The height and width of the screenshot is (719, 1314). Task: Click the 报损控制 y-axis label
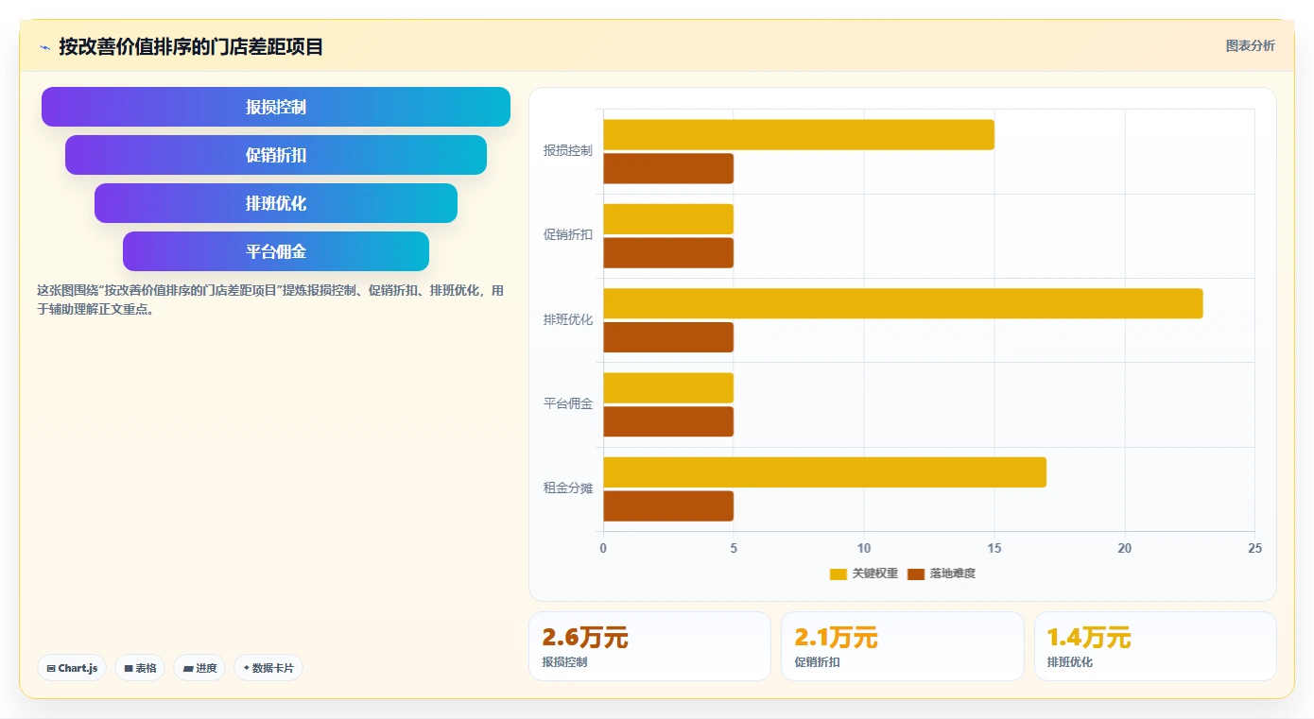[x=568, y=150]
